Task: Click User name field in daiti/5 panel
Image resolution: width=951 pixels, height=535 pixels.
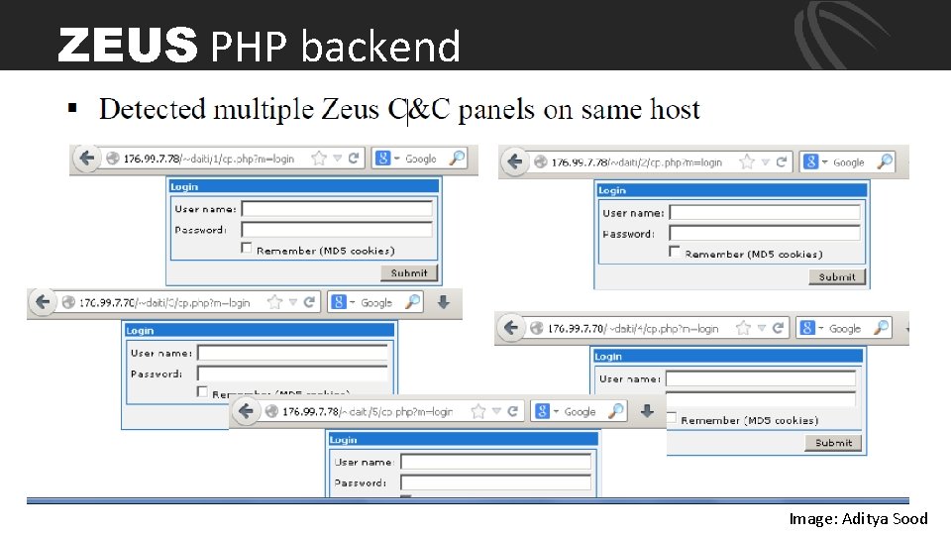Action: pyautogui.click(x=495, y=462)
